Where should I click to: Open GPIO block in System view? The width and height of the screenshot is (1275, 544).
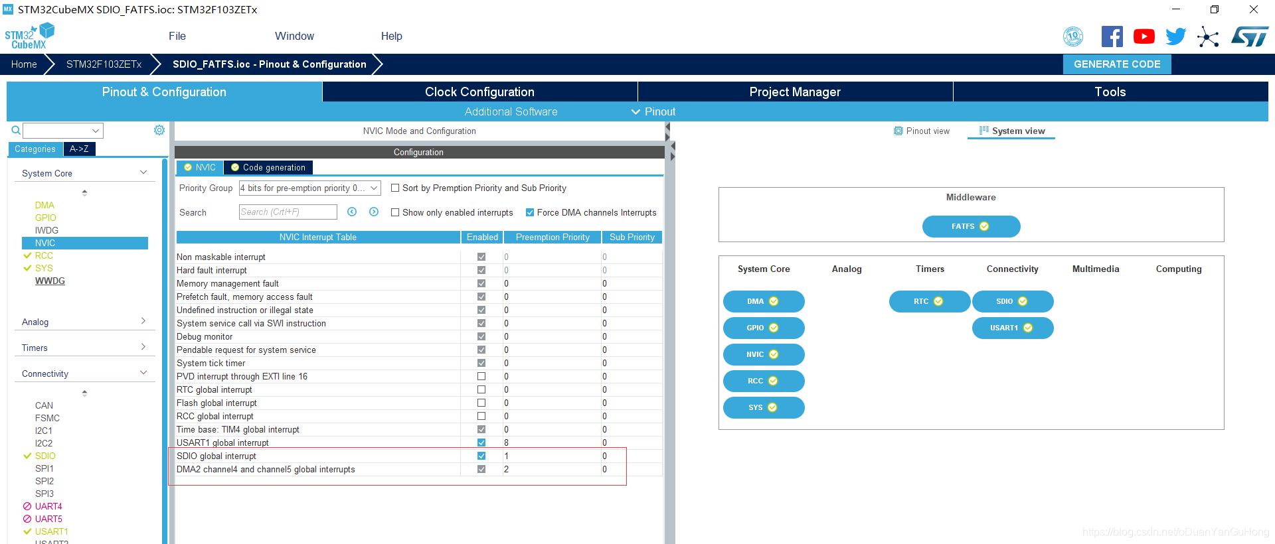[x=764, y=328]
